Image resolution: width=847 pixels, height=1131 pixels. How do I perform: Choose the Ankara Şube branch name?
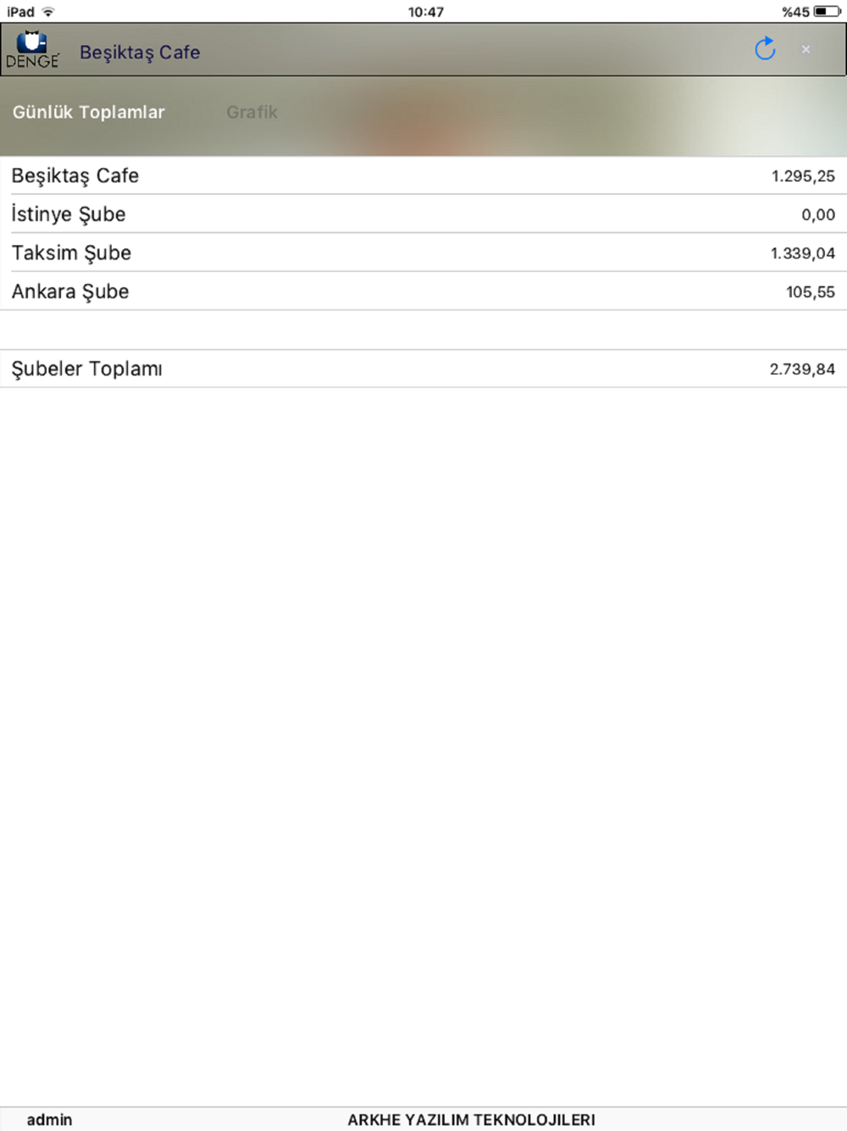tap(70, 292)
